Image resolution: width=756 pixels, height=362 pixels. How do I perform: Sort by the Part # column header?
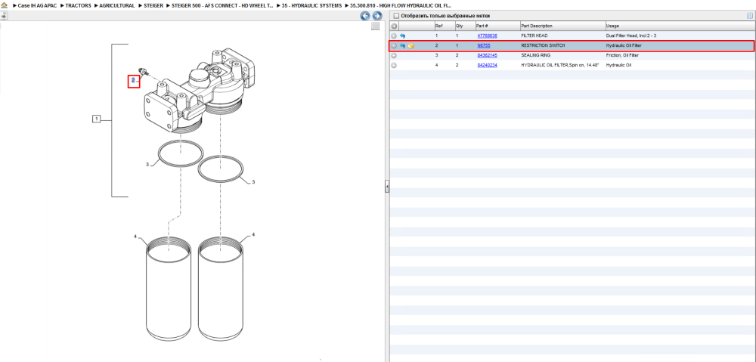click(x=497, y=26)
